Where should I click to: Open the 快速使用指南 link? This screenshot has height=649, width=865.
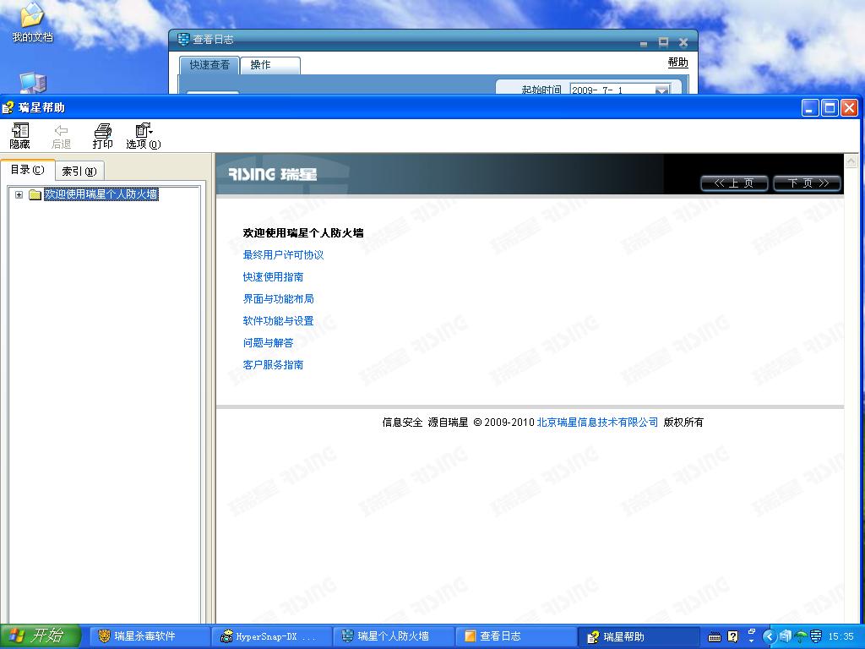click(273, 277)
